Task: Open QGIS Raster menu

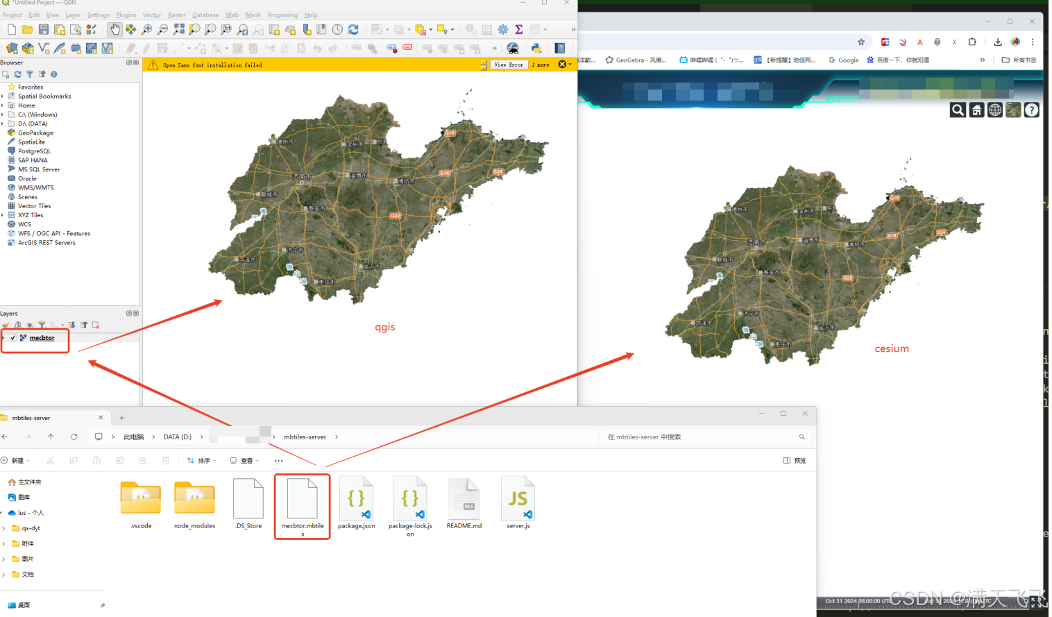Action: point(177,15)
